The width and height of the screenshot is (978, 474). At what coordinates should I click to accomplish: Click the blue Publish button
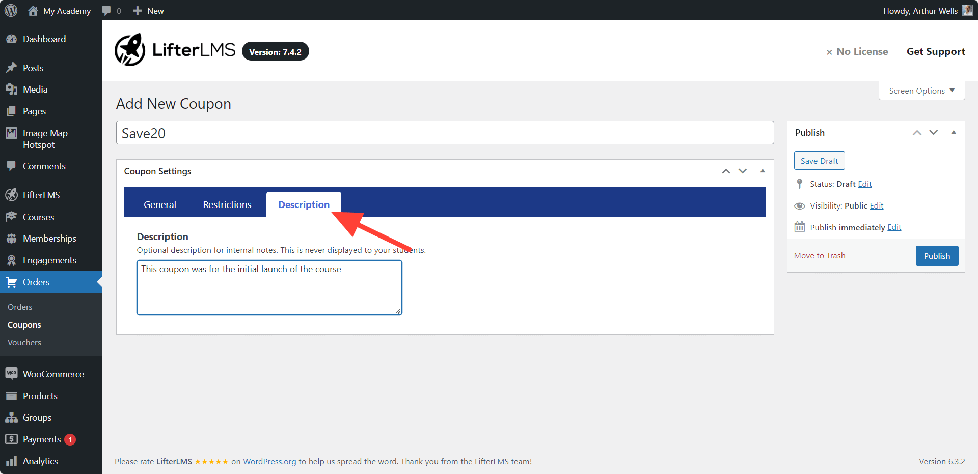click(937, 256)
